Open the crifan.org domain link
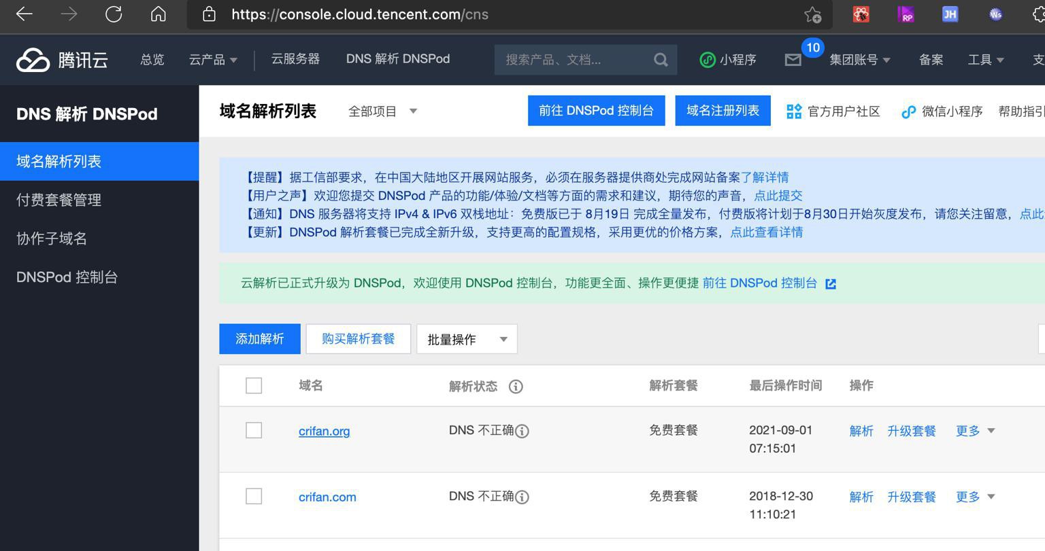 pyautogui.click(x=324, y=431)
